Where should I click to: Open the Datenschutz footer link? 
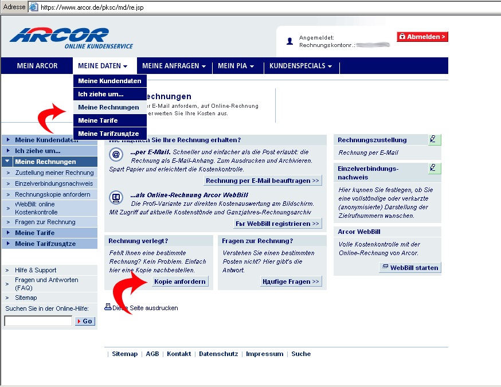(x=218, y=354)
